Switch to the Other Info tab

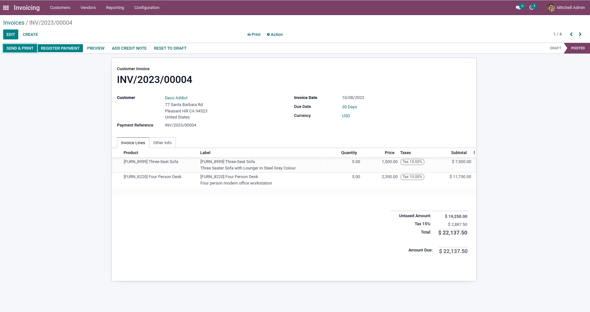tap(162, 143)
